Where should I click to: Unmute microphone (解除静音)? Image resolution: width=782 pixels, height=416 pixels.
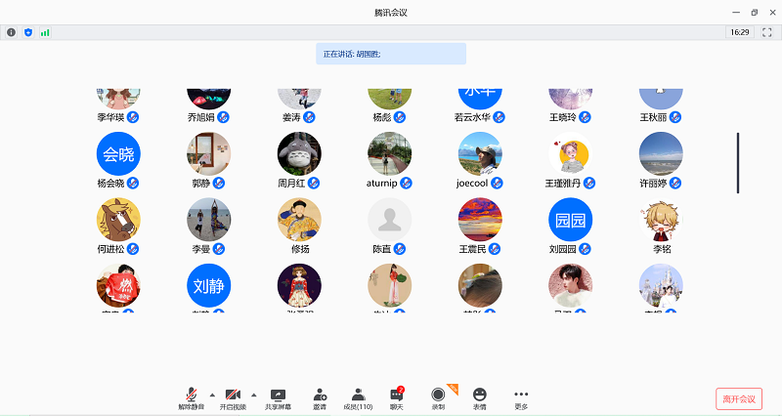pos(191,397)
